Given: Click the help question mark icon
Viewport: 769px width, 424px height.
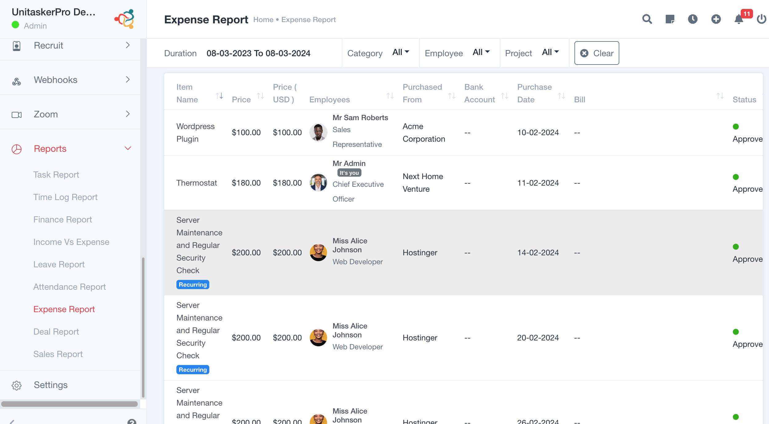Looking at the screenshot, I should [132, 422].
